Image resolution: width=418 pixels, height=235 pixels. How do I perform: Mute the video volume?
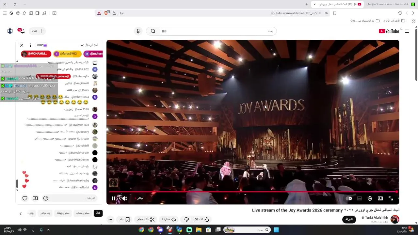click(x=125, y=198)
